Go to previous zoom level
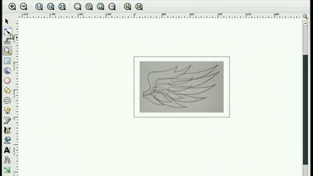The width and height of the screenshot is (313, 176). point(127,6)
